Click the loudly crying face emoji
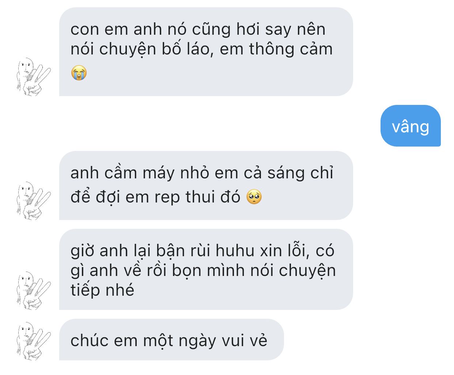Viewport: 454px width, 375px height. [x=79, y=73]
